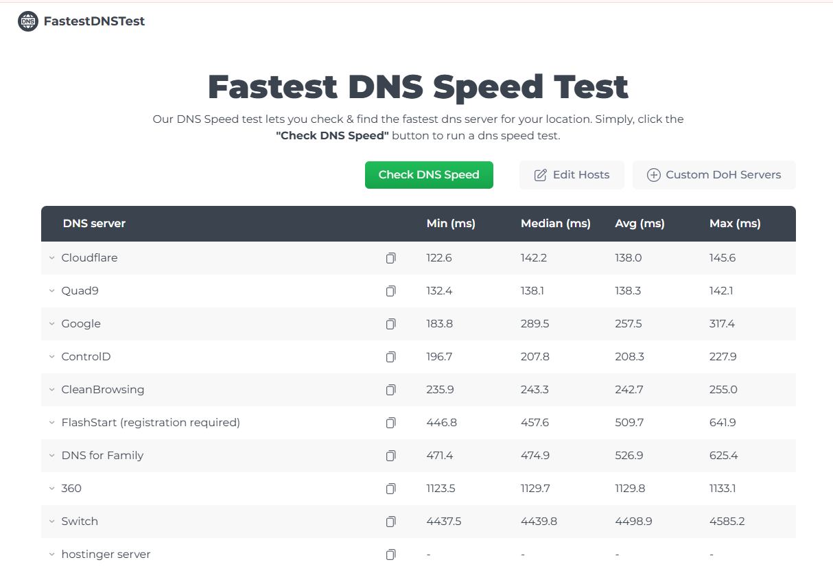Image resolution: width=833 pixels, height=571 pixels.
Task: Copy the Google DNS server address
Action: (x=390, y=324)
